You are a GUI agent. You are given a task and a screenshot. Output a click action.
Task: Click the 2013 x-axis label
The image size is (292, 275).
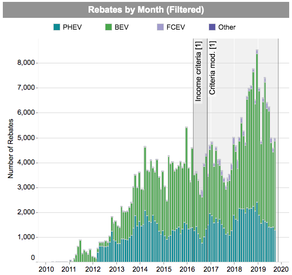(117, 269)
